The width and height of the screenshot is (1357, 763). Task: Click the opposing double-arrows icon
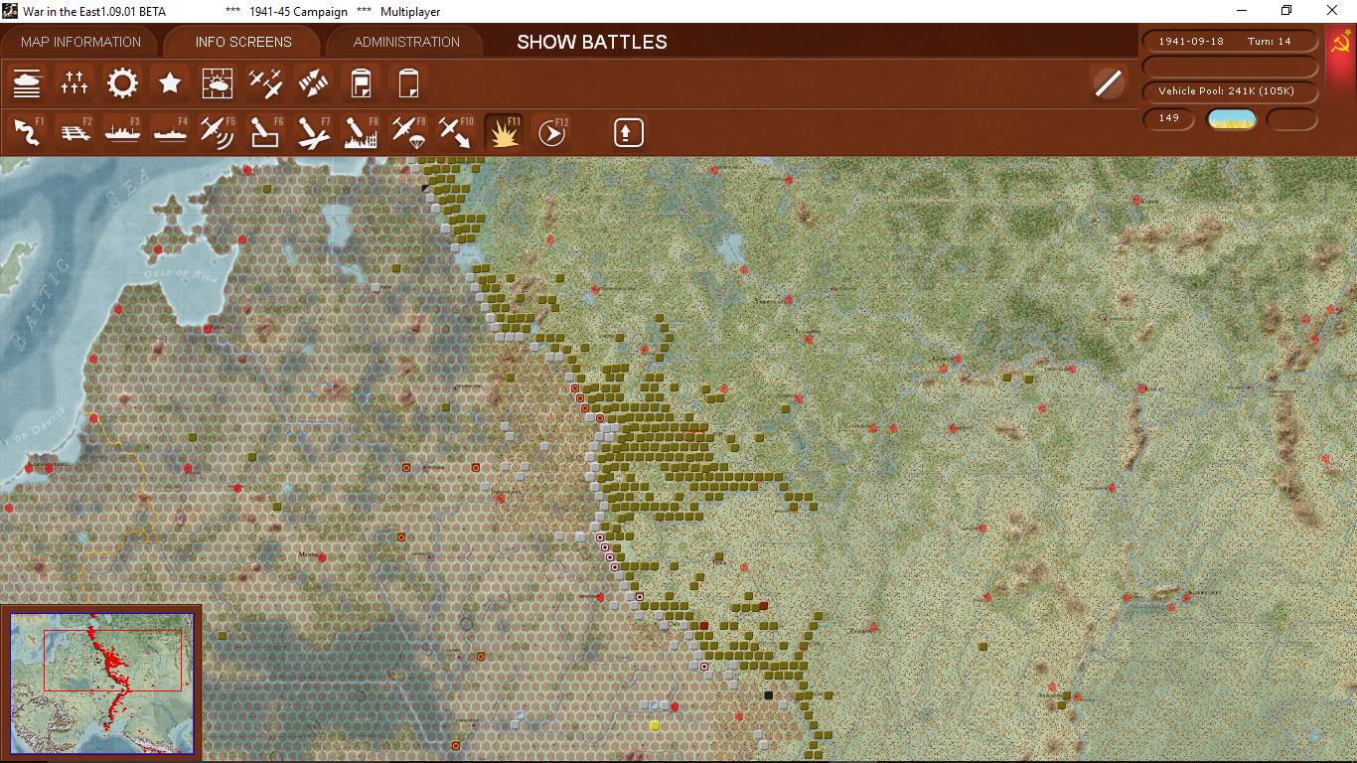tap(313, 82)
